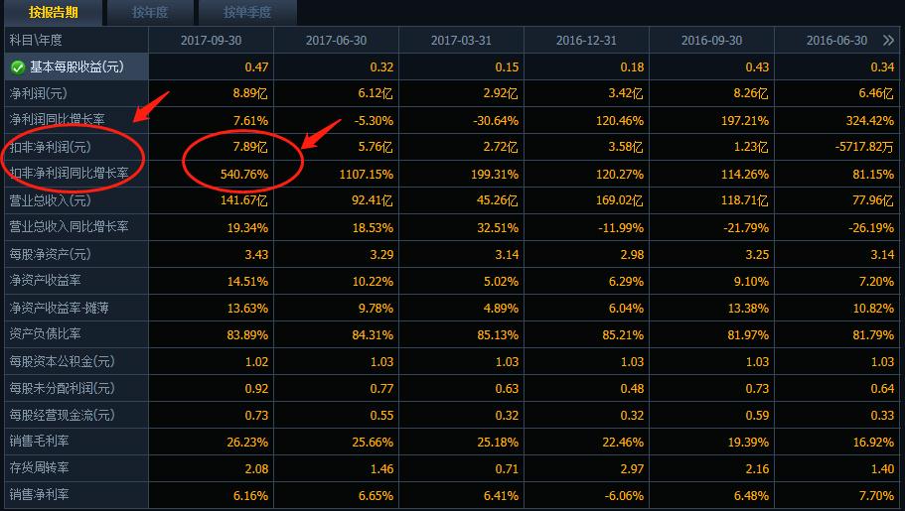Click the 540.76% growth value
Screen dimensions: 905x511
[x=244, y=175]
